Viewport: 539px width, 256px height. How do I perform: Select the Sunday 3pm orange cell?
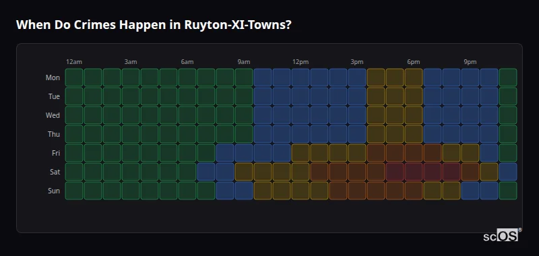coord(357,191)
